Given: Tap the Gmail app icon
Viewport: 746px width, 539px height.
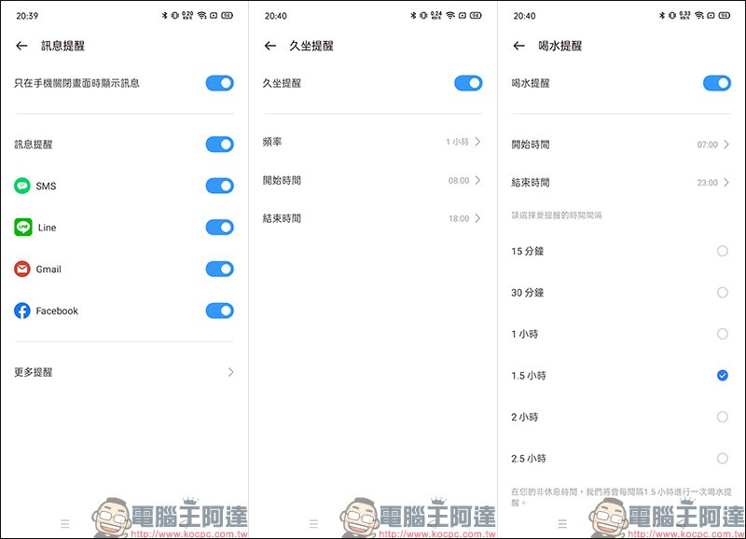Looking at the screenshot, I should tap(22, 269).
